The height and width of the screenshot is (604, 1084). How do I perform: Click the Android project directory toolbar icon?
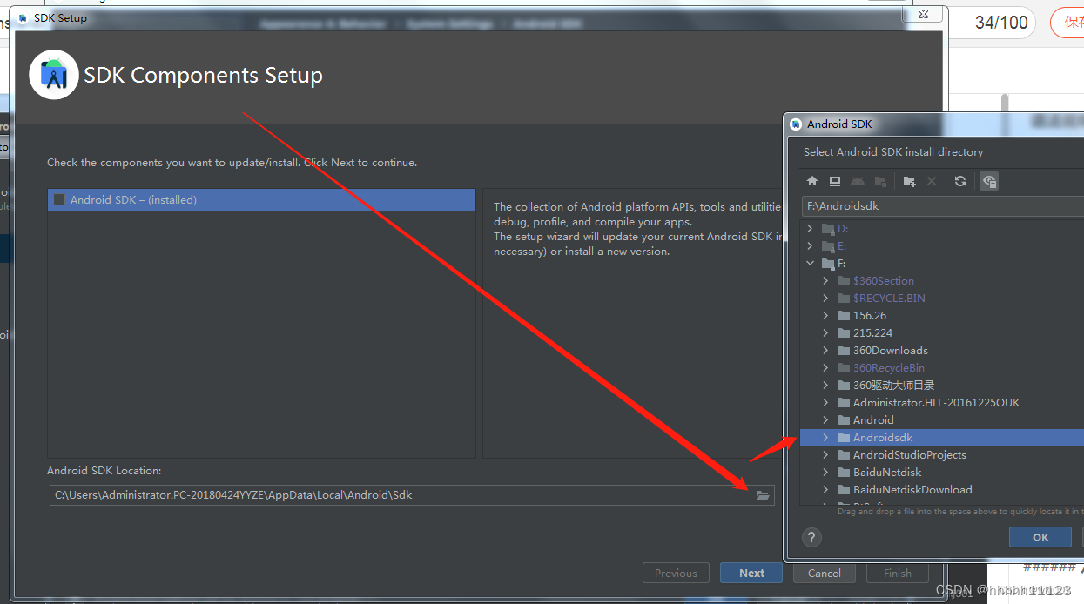coord(858,181)
